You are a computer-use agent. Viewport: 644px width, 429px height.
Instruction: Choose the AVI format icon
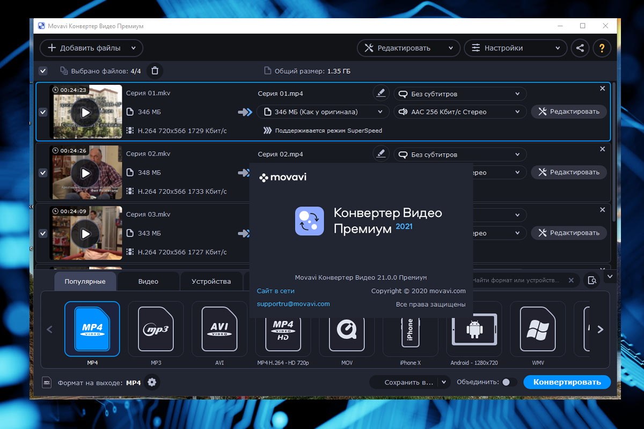pos(219,329)
